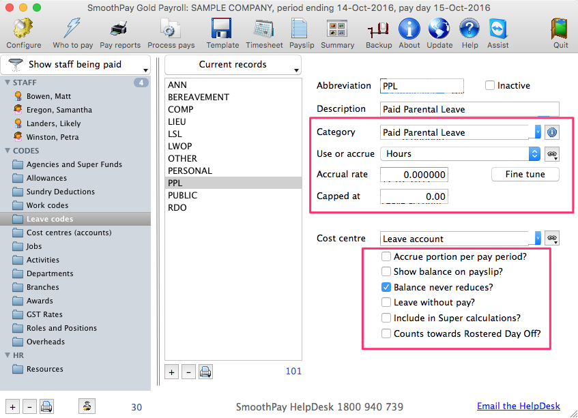
Task: Launch Process pays from toolbar
Action: coord(171,33)
